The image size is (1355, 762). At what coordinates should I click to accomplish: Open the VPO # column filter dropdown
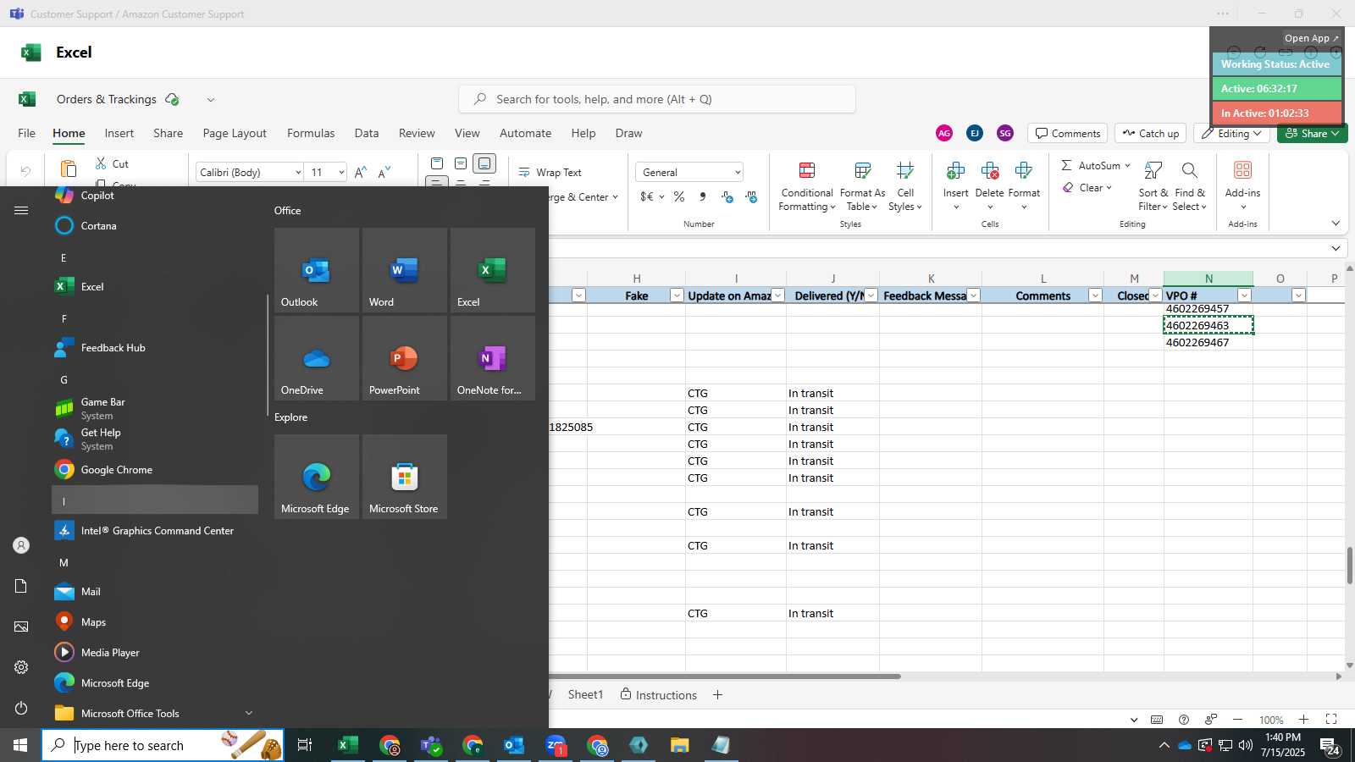click(1244, 295)
